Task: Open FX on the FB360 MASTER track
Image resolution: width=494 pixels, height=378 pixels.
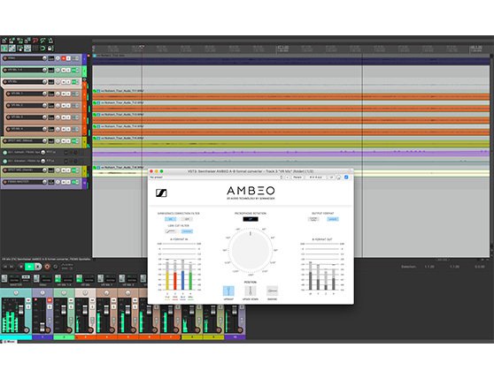Action: click(73, 182)
